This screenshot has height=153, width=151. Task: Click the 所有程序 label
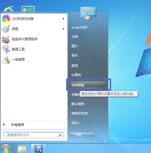click(18, 125)
